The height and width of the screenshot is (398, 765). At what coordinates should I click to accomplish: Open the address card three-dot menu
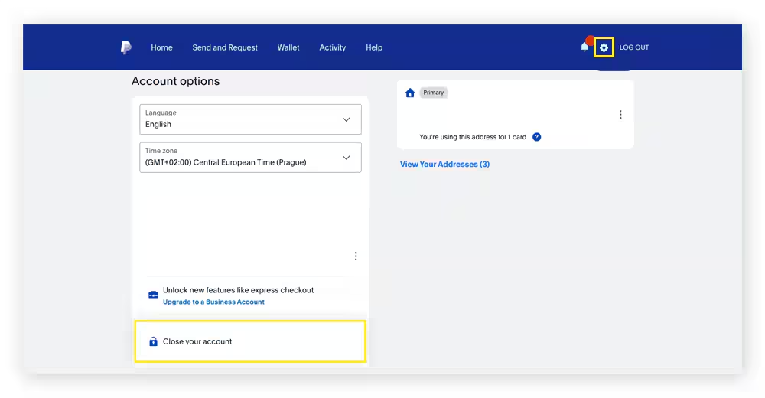[620, 114]
